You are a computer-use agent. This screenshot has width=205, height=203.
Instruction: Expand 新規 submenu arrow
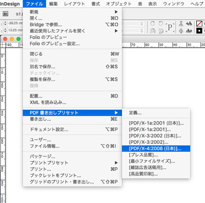(x=116, y=12)
